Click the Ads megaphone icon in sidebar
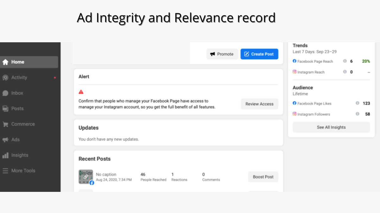Screen dimensions: 380x213 pos(5,140)
